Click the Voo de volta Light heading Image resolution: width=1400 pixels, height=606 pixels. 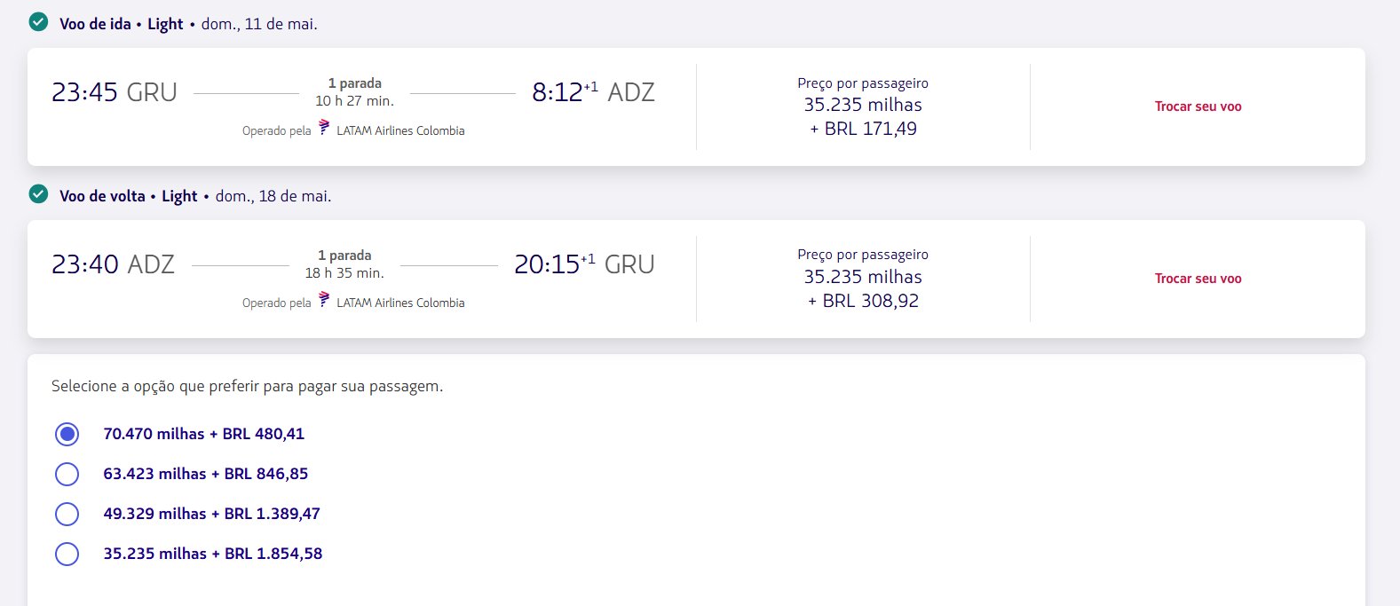(129, 196)
